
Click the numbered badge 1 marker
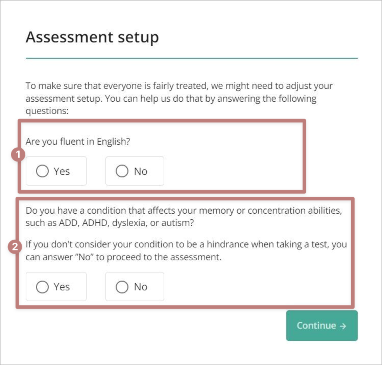pyautogui.click(x=18, y=154)
